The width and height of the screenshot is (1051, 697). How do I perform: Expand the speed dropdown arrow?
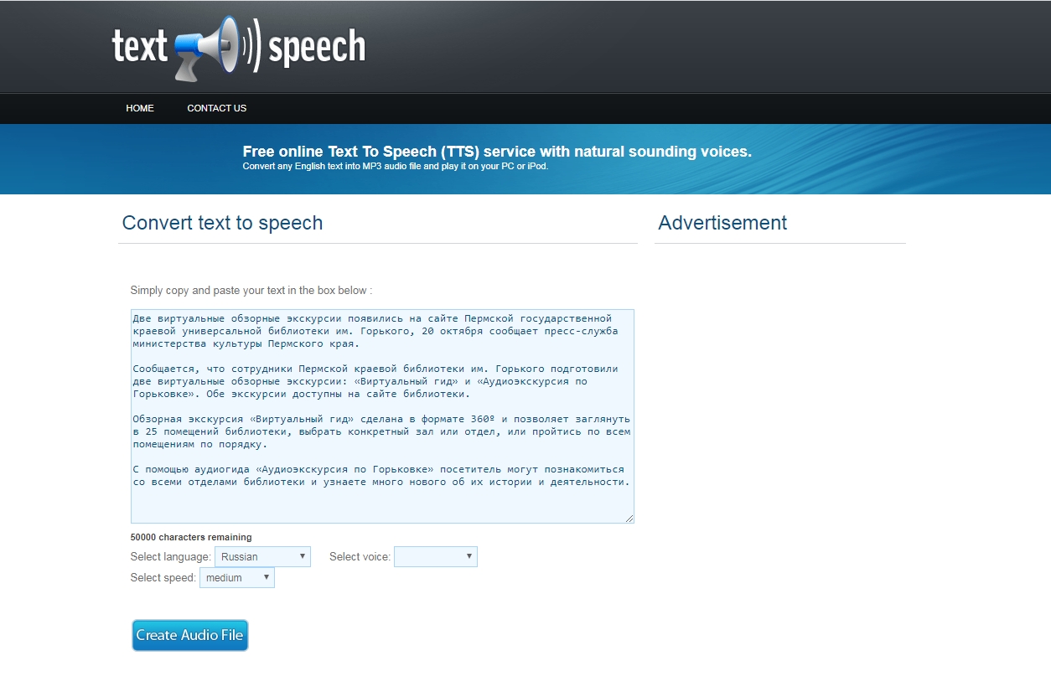[x=266, y=577]
